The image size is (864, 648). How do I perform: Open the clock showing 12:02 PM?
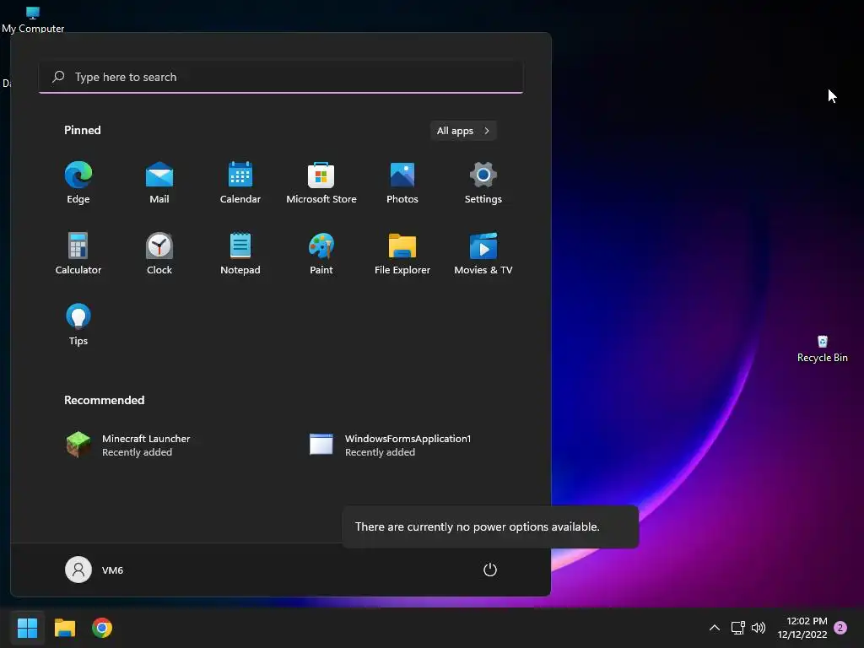pos(802,628)
